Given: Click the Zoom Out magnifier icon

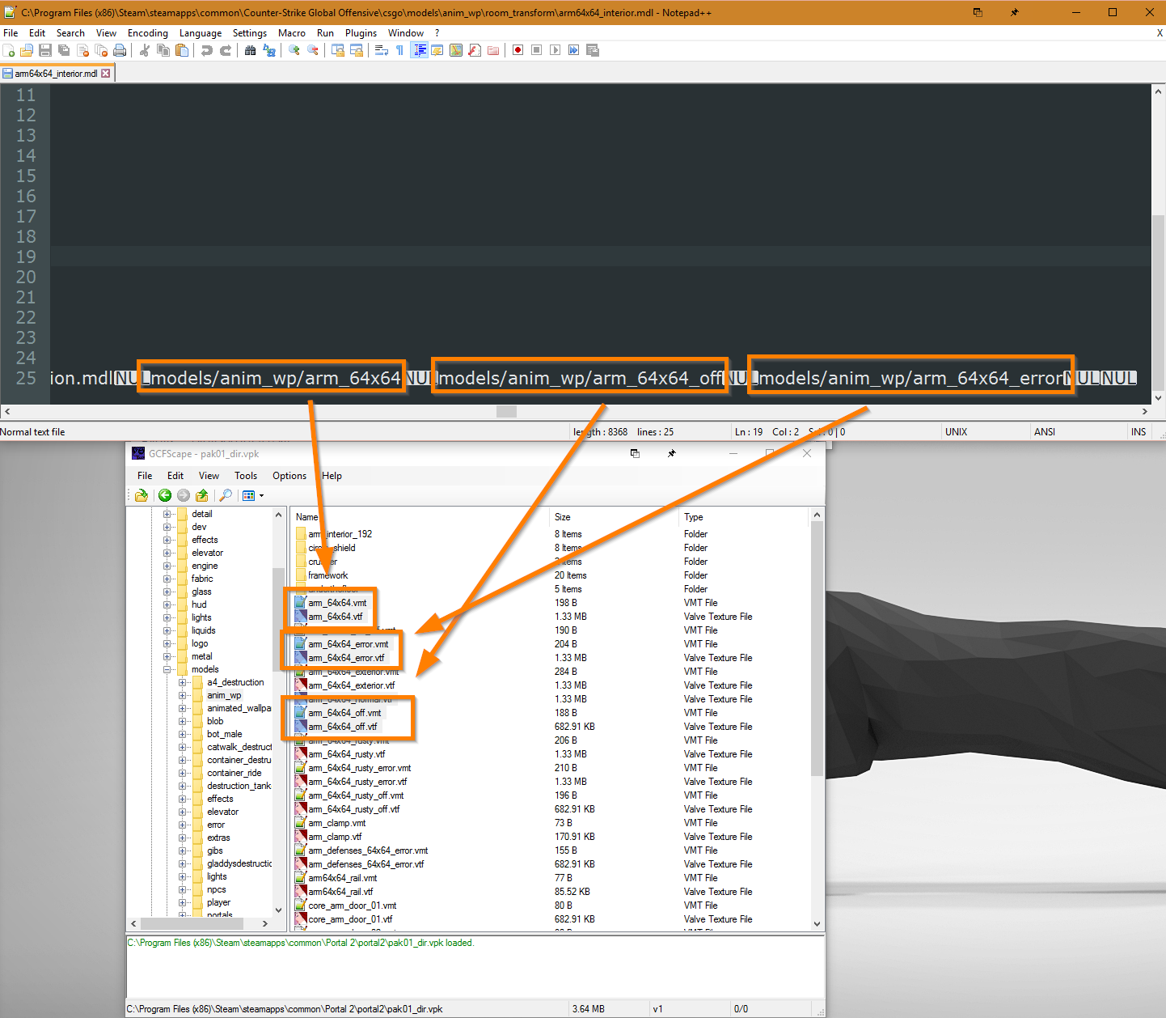Looking at the screenshot, I should [313, 50].
